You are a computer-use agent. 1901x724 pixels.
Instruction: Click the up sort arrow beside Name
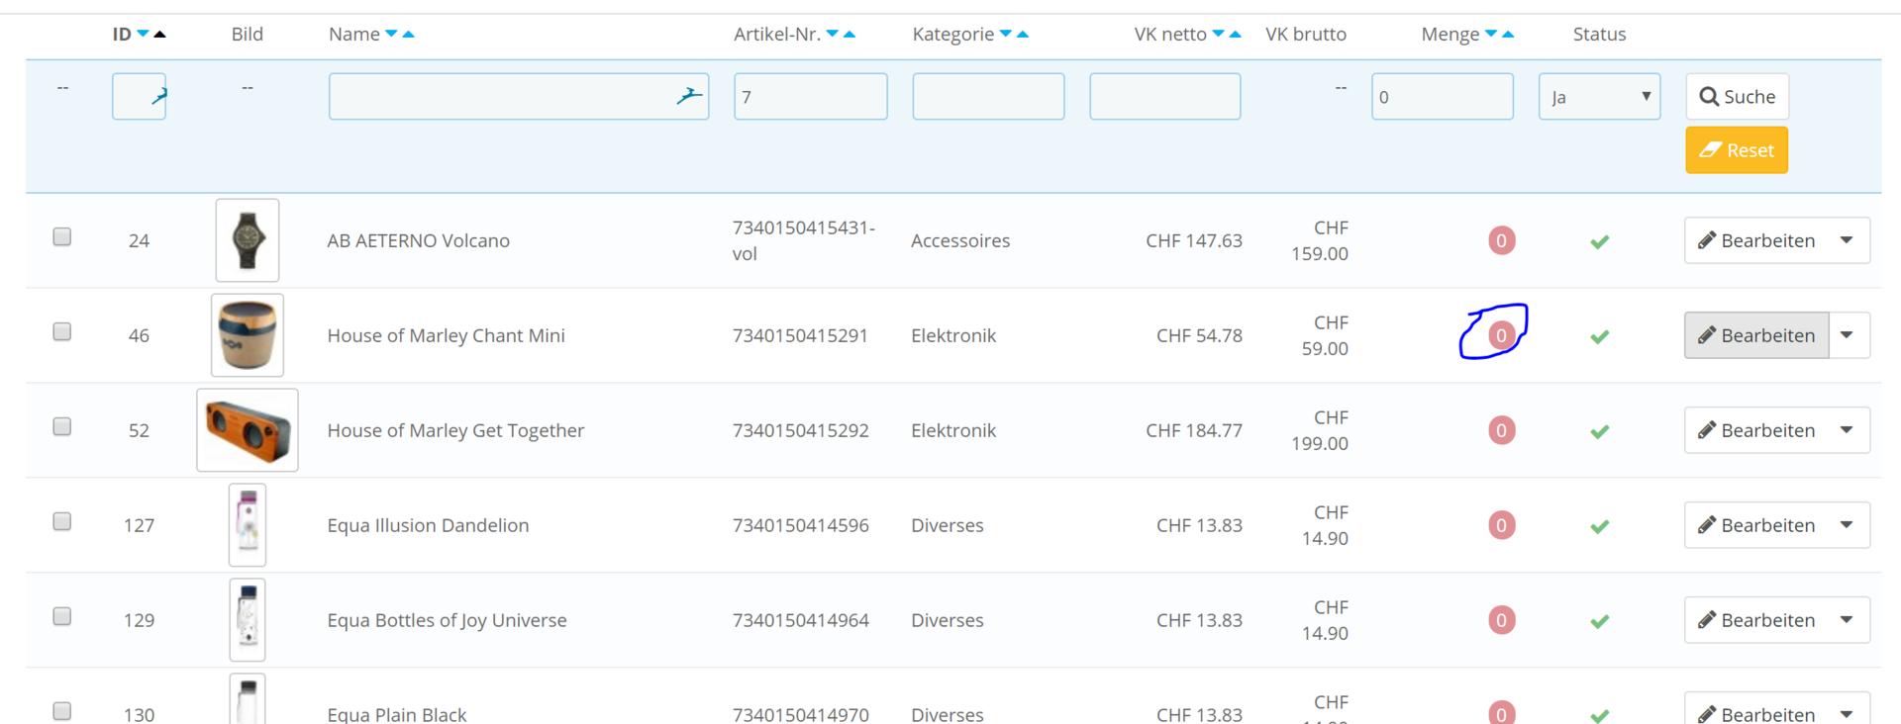click(x=408, y=35)
